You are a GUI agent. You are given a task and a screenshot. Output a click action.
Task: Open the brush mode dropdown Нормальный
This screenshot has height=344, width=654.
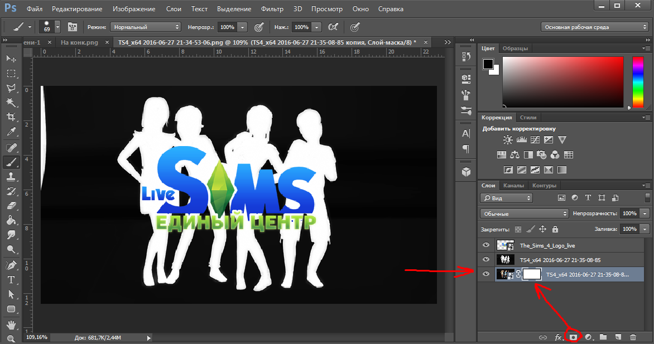click(145, 27)
